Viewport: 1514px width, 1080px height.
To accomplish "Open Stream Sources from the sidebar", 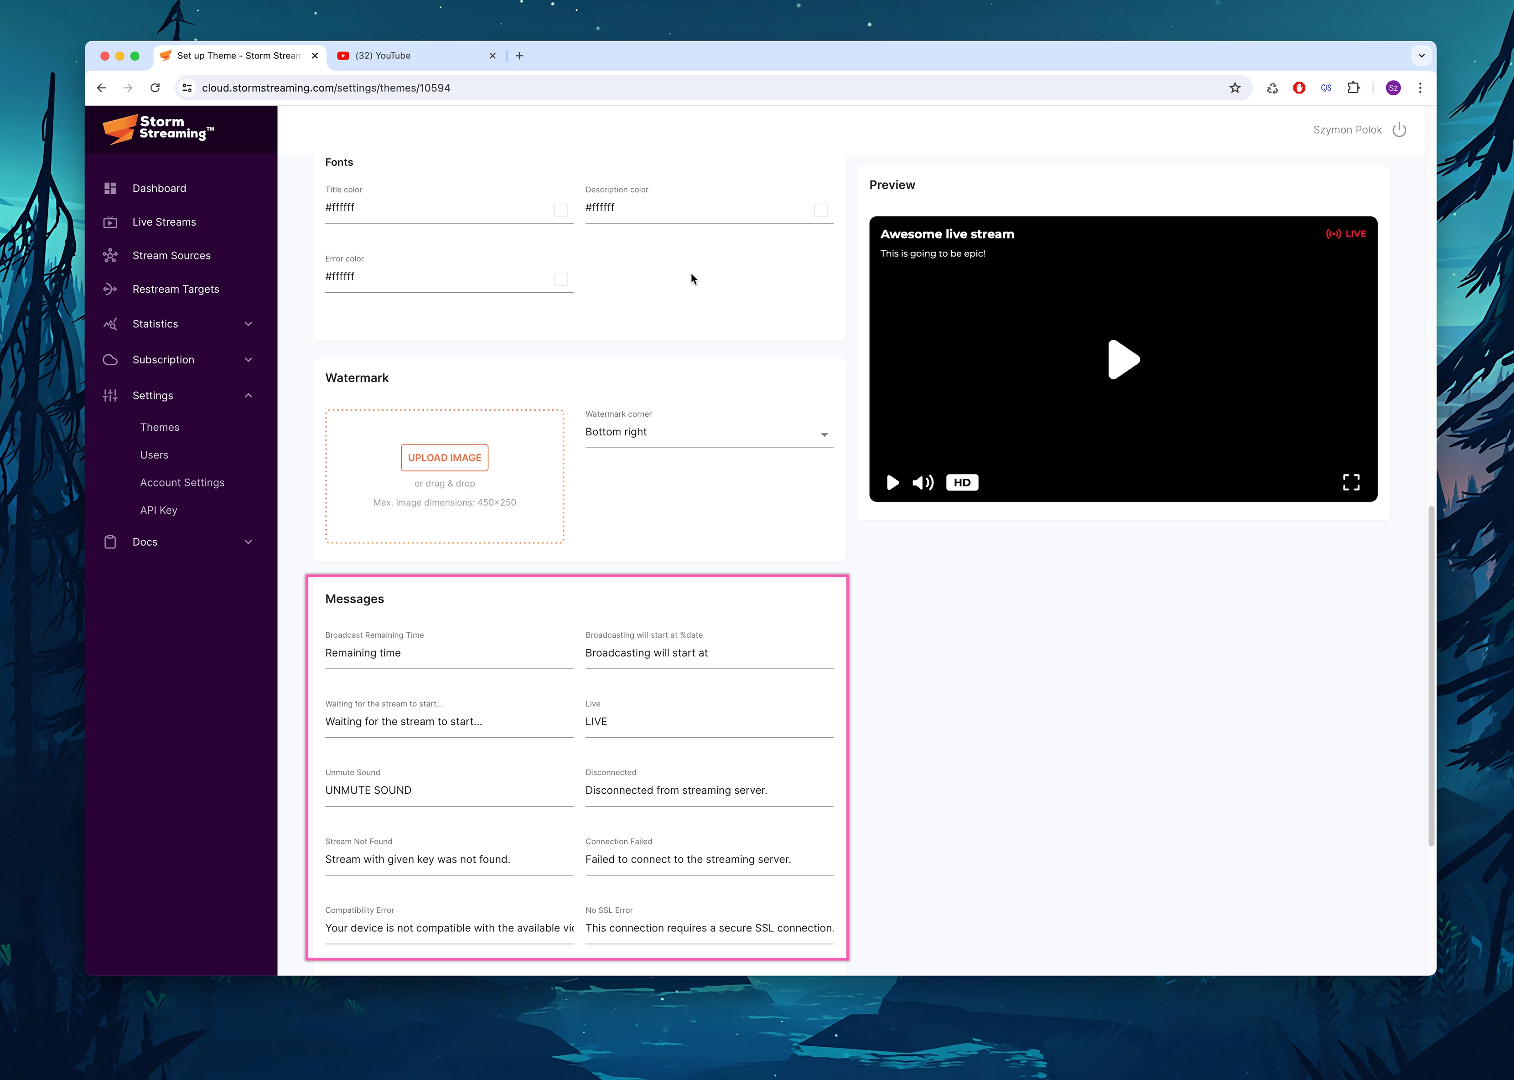I will tap(171, 255).
